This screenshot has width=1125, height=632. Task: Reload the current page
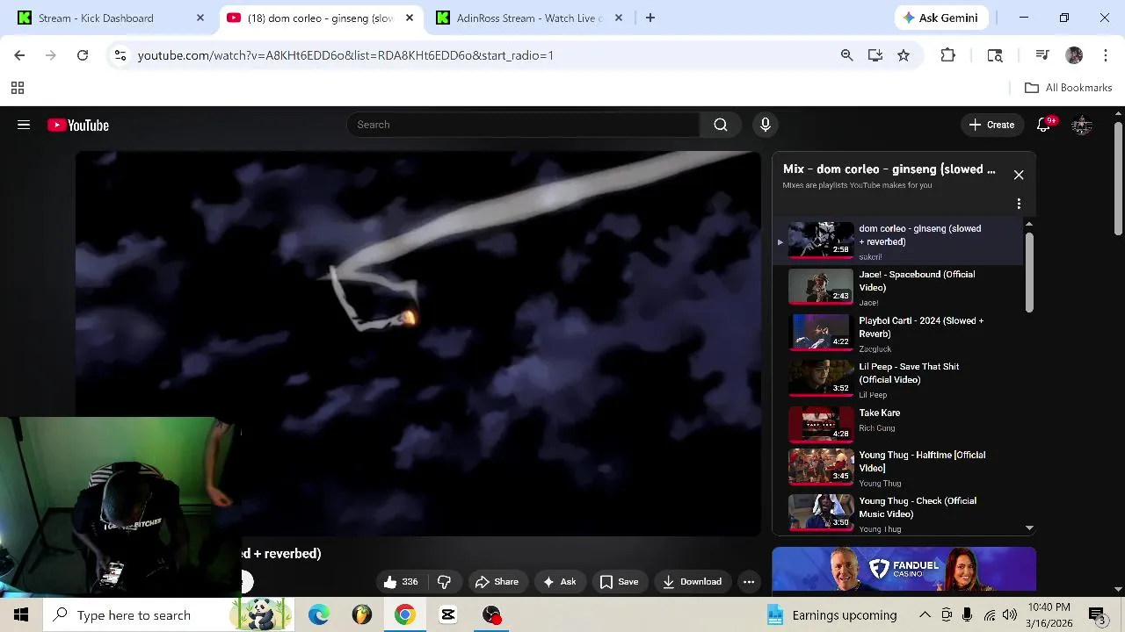(83, 55)
